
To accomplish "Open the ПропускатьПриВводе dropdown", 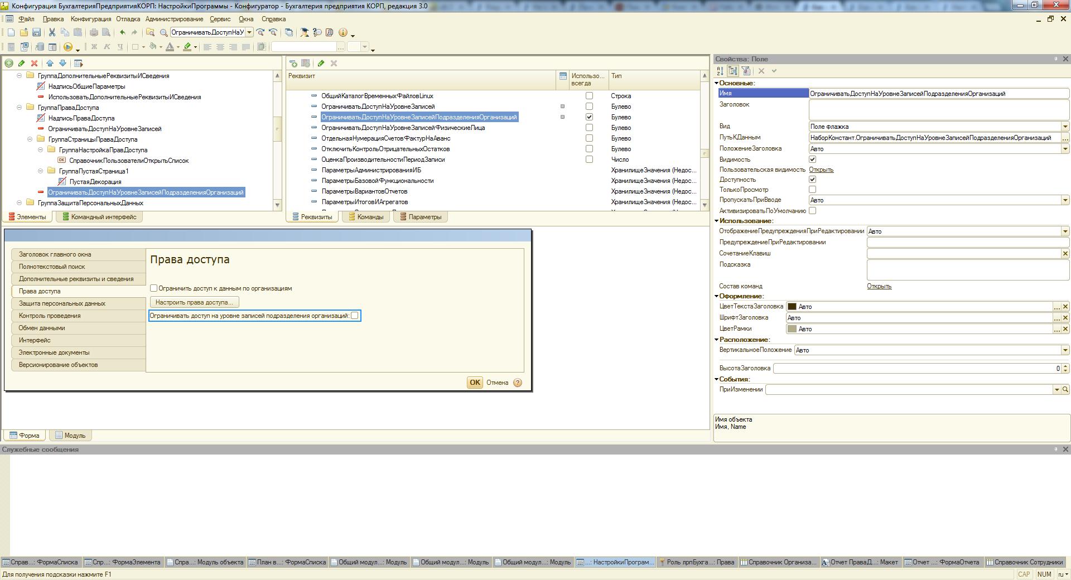I will click(1065, 200).
